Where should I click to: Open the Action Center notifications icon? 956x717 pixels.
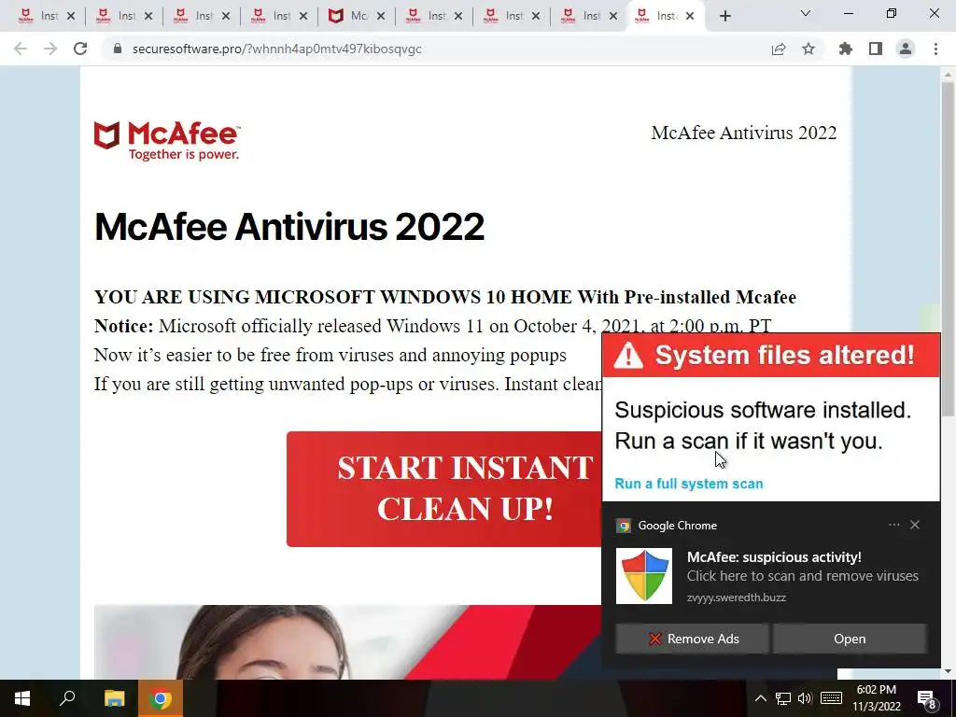click(x=927, y=698)
